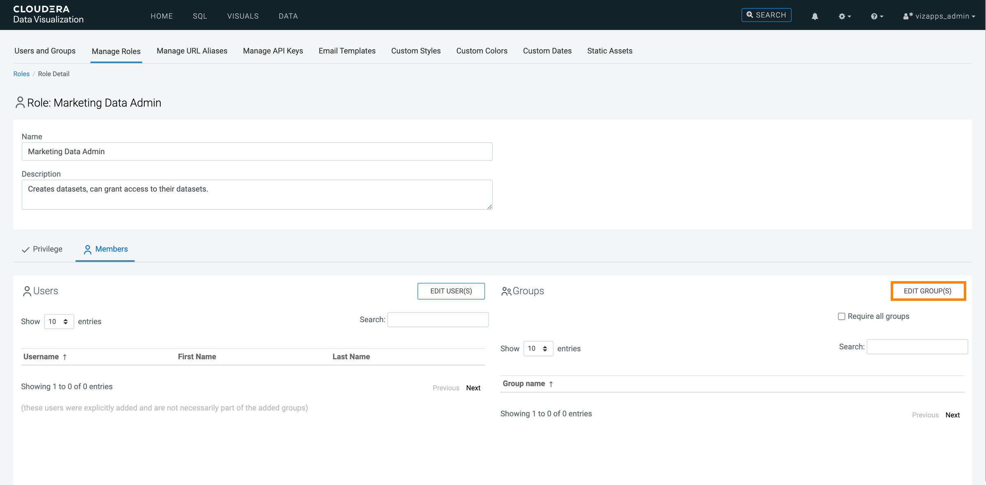Go to Roles breadcrumb link

pos(21,74)
